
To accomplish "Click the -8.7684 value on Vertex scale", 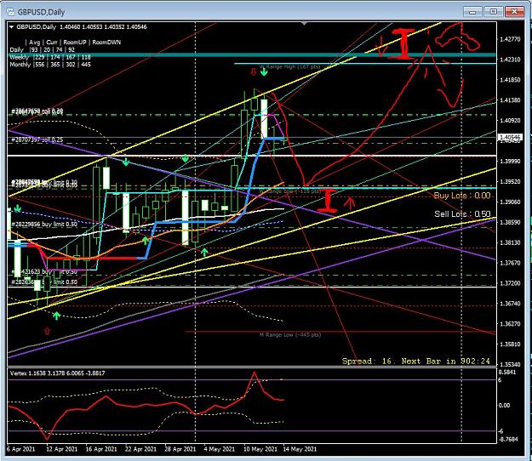I will [x=508, y=440].
